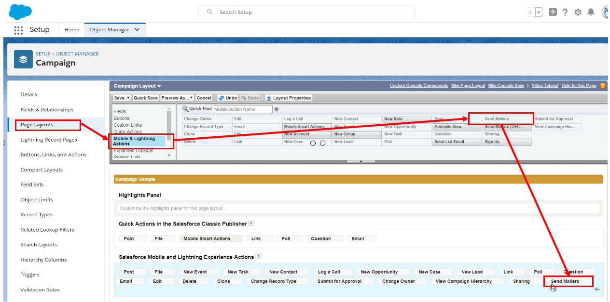
Task: Click the OBJECT MANAGER breadcrumb link
Action: (77, 54)
